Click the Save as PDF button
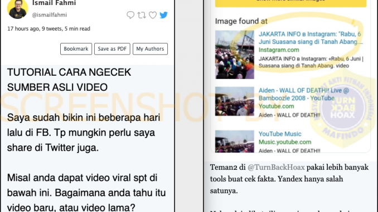The height and width of the screenshot is (212, 378). (x=112, y=49)
